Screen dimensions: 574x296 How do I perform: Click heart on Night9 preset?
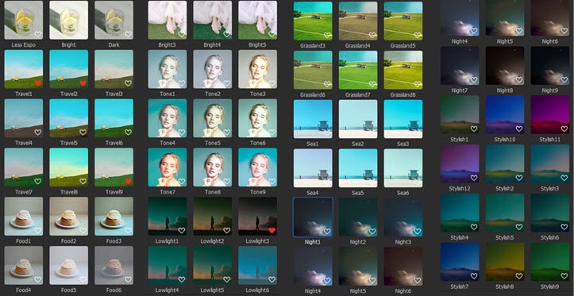pos(564,79)
